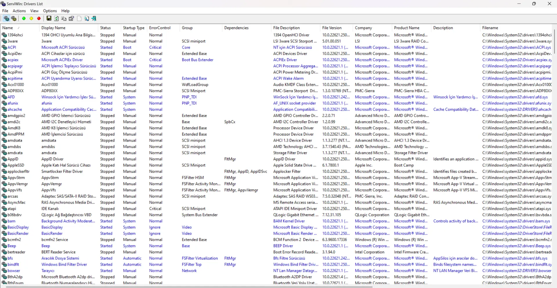Sort by the Display Name column header
Image resolution: width=557 pixels, height=288 pixels.
tap(68, 28)
